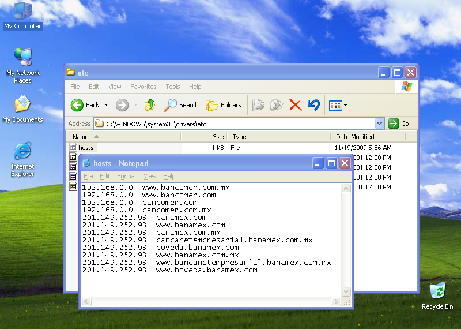Expand the Address bar dropdown
This screenshot has width=461, height=329.
[379, 124]
